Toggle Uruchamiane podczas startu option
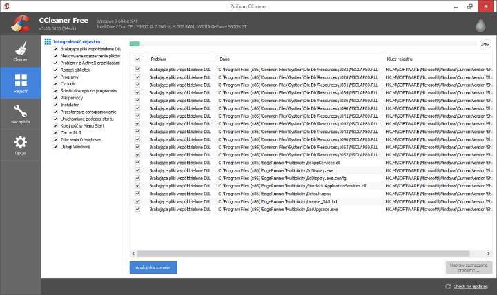497x295 pixels. click(55, 119)
